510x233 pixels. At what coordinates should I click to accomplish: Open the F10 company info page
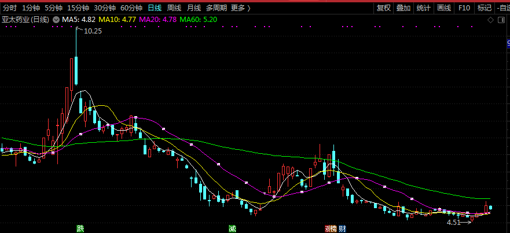click(x=464, y=8)
